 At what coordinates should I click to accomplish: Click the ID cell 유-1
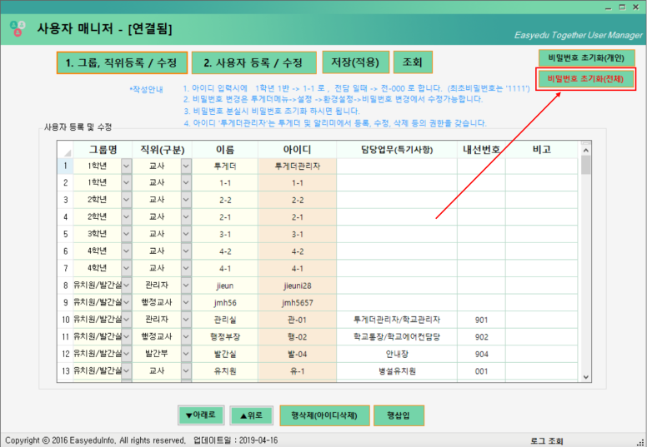(297, 370)
